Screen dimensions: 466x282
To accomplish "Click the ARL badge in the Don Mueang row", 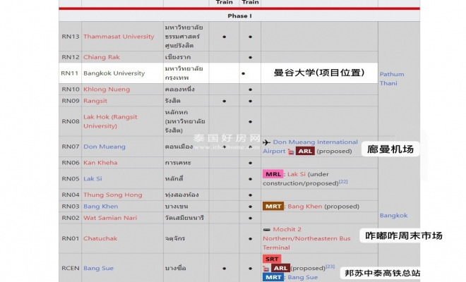I will click(305, 151).
